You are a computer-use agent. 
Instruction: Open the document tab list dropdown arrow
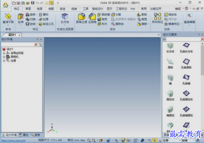click(159, 35)
